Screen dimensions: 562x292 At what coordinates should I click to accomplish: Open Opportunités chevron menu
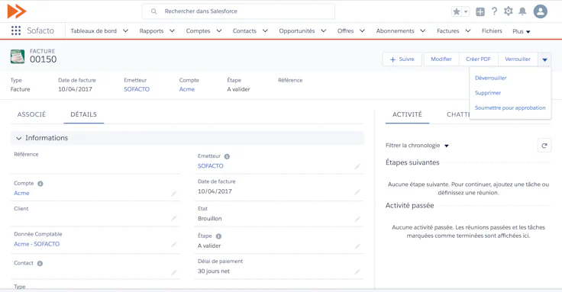[323, 30]
